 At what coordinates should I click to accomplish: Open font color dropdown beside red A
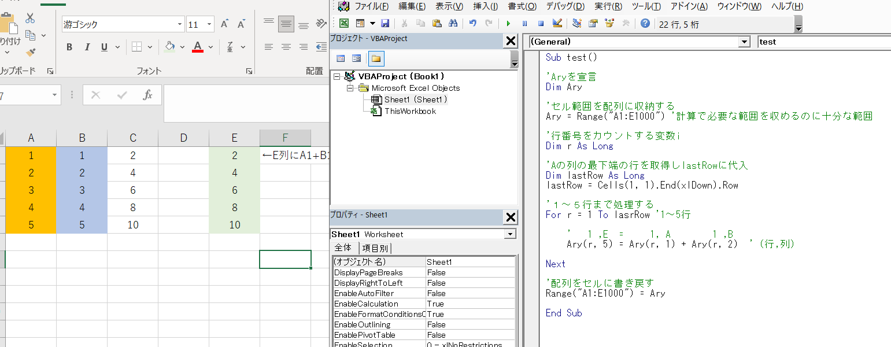point(211,47)
